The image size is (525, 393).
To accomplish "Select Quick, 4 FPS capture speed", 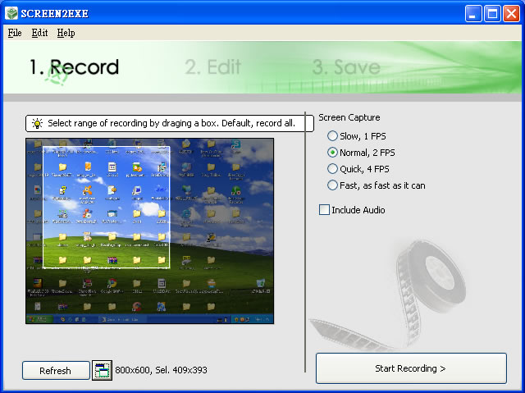I will coord(333,169).
